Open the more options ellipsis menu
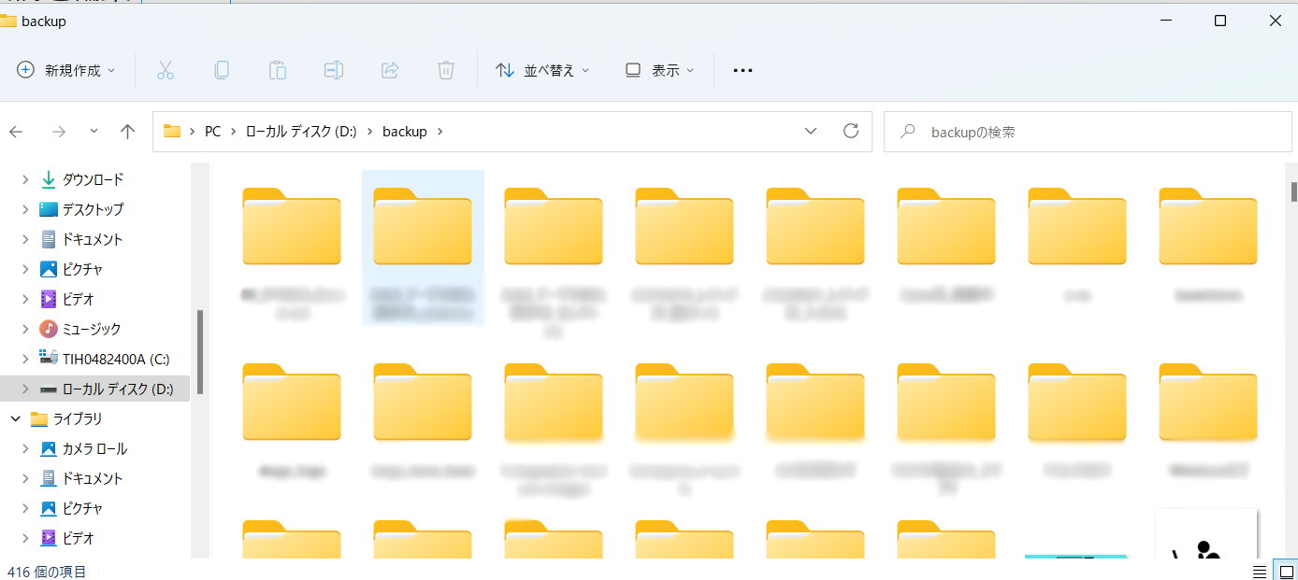1298x580 pixels. (x=743, y=70)
